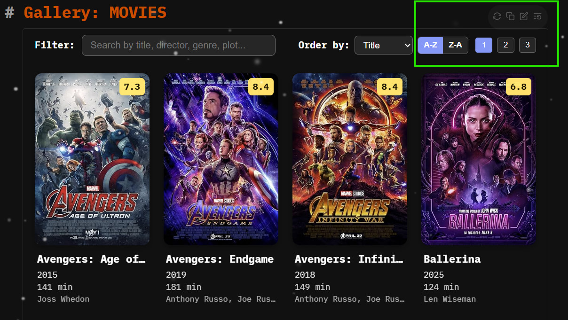The image size is (568, 320).
Task: Go to page 3 of gallery
Action: click(x=528, y=45)
